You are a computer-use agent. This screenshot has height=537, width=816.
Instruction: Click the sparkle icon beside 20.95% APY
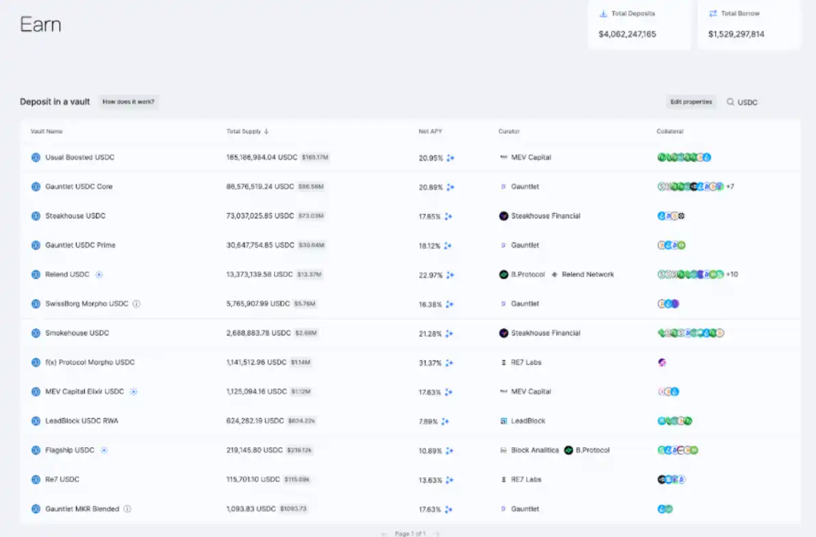pos(450,158)
